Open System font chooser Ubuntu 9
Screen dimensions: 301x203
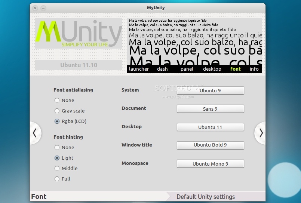[211, 90]
